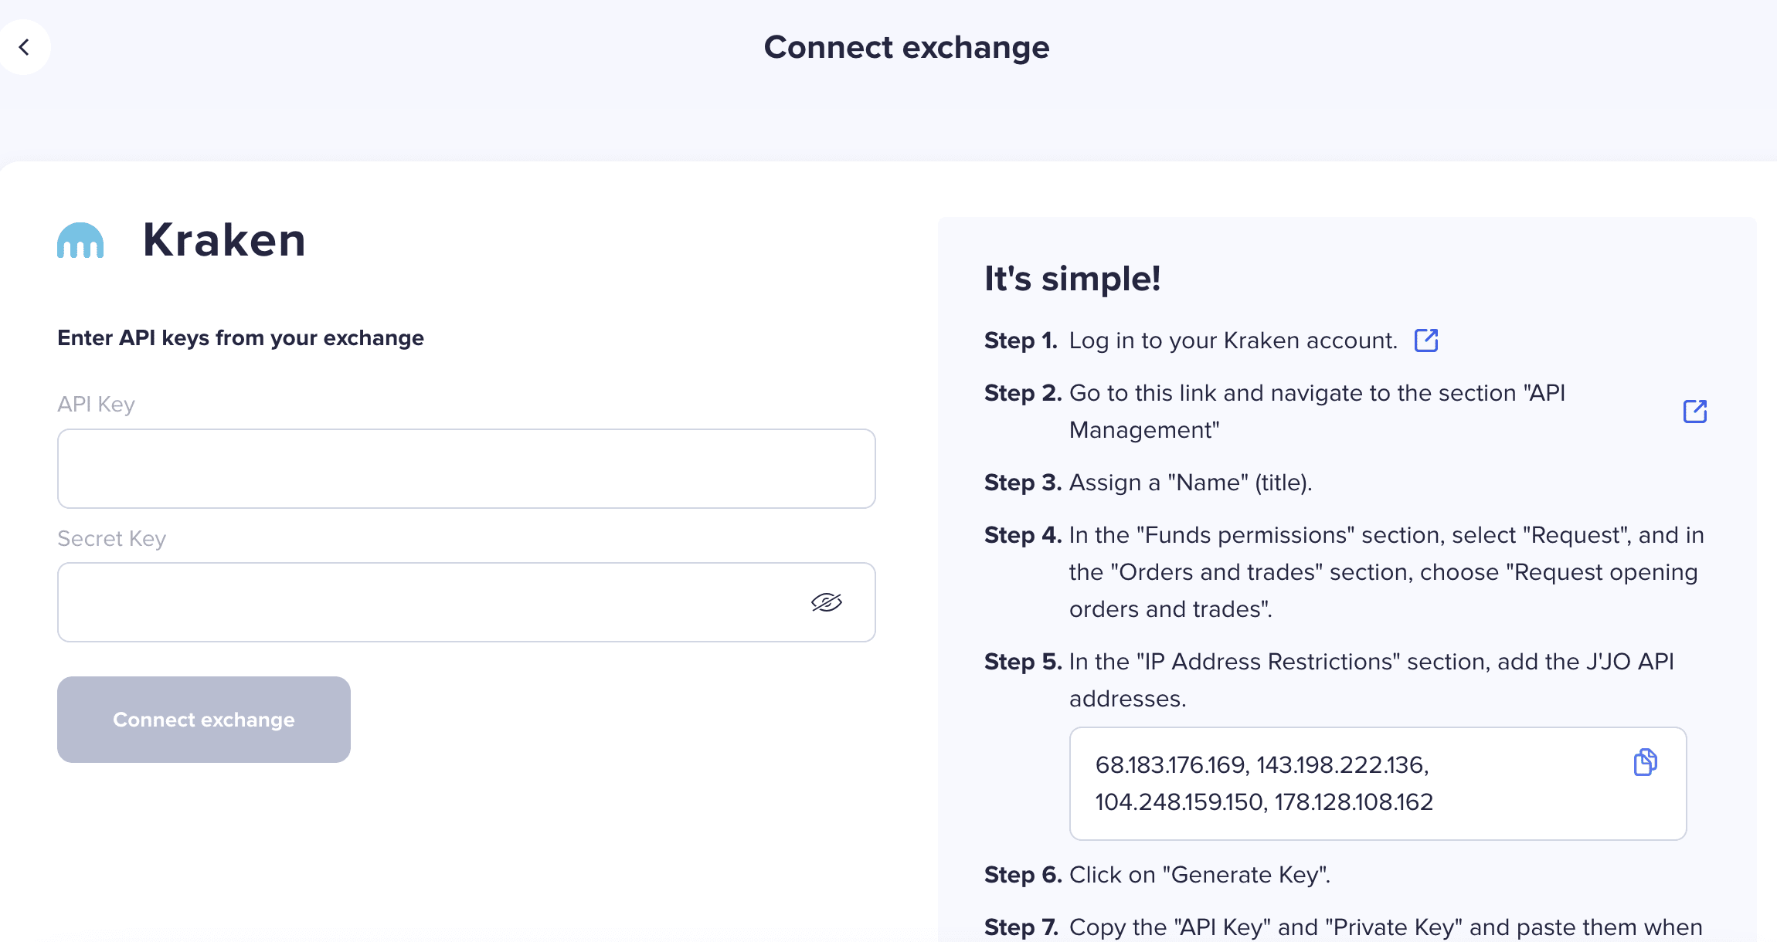Image resolution: width=1777 pixels, height=942 pixels.
Task: Copy the J'JO IP addresses
Action: [1646, 762]
